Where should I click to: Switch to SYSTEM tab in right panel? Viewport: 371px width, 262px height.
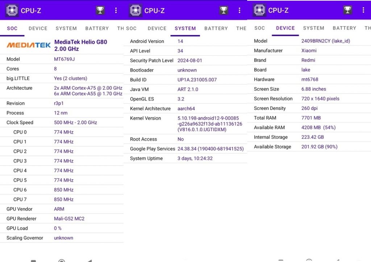point(314,28)
